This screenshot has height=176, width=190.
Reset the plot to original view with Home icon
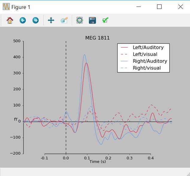[10, 20]
